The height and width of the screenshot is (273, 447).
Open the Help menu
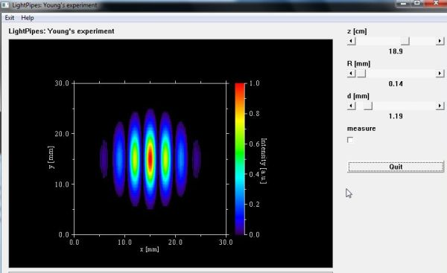[x=28, y=18]
